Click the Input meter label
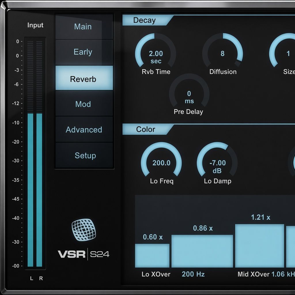295x295 pixels. click(x=35, y=25)
